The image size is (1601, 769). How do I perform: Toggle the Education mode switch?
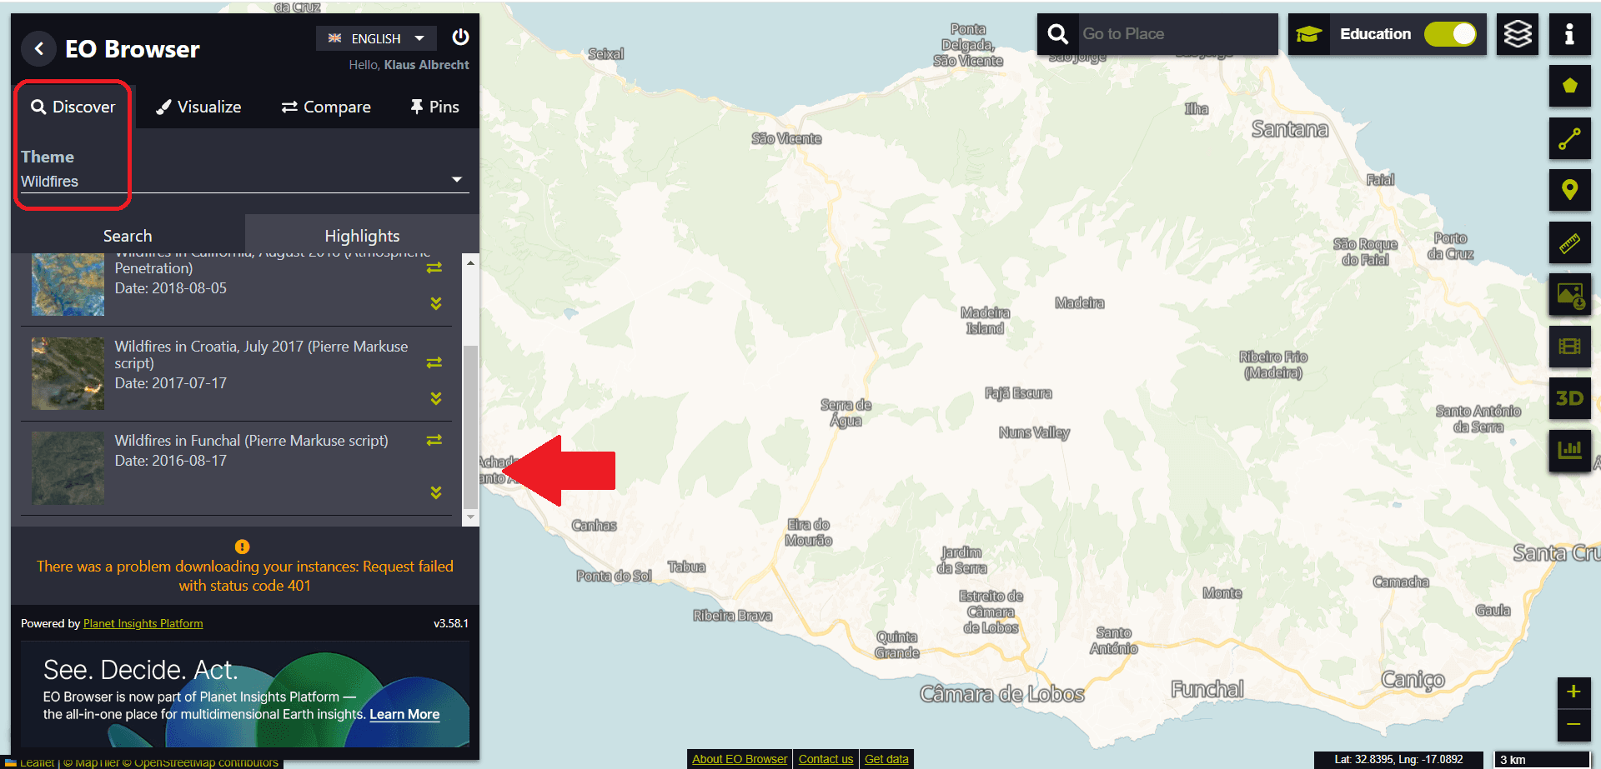(1450, 34)
